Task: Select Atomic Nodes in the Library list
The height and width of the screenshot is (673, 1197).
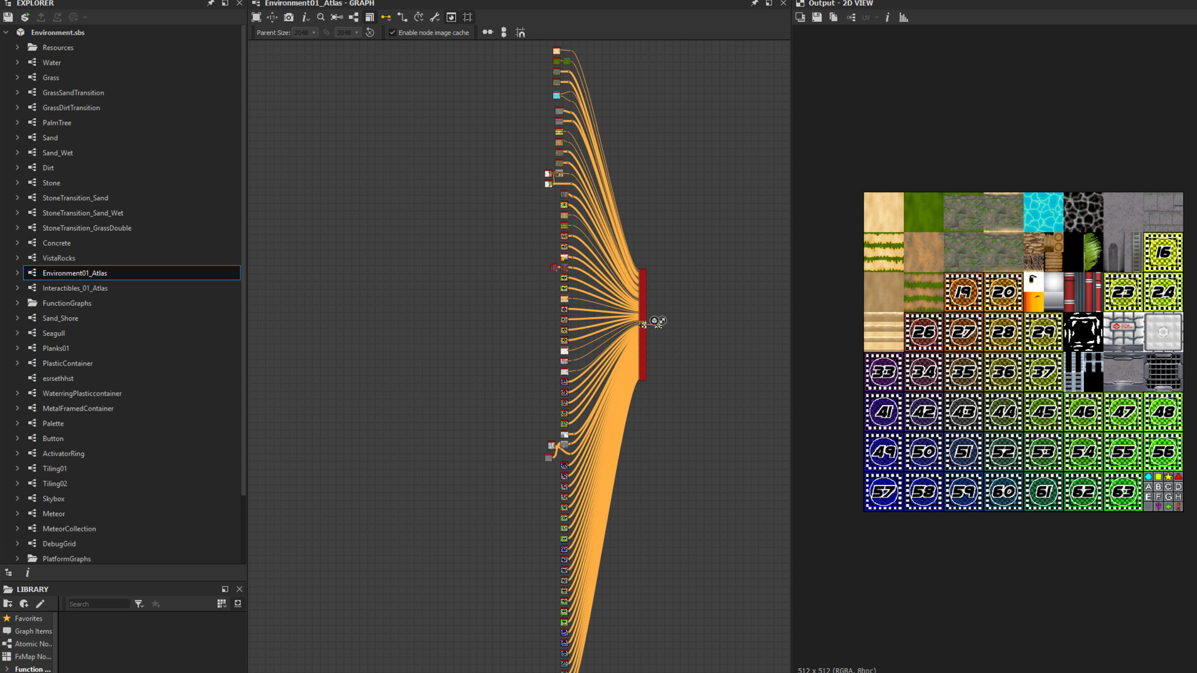Action: [x=28, y=644]
